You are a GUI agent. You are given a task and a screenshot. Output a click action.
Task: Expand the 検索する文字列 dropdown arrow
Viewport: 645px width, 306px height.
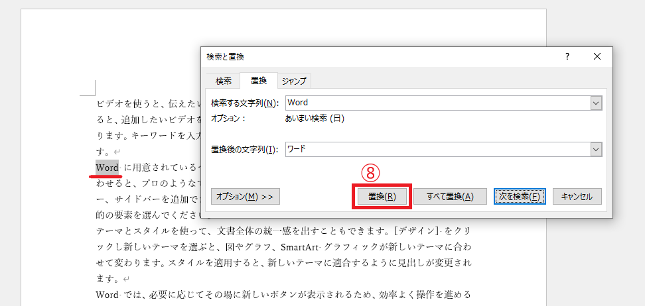595,103
